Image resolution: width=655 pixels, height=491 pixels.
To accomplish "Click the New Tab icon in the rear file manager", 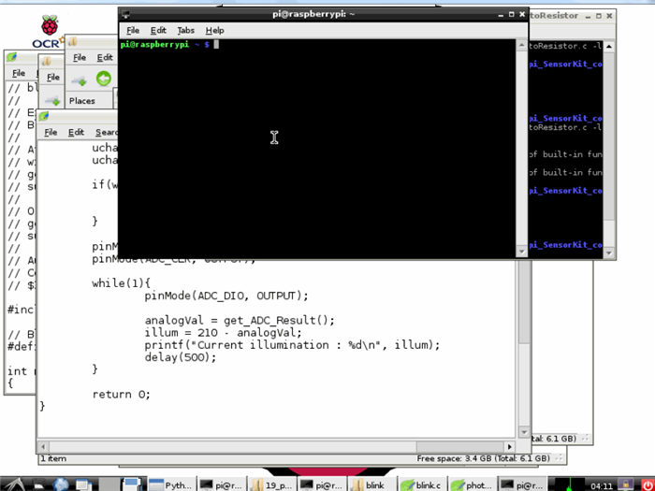I will coord(52,100).
